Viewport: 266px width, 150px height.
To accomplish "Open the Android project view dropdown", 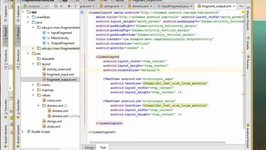I will pos(36,6).
